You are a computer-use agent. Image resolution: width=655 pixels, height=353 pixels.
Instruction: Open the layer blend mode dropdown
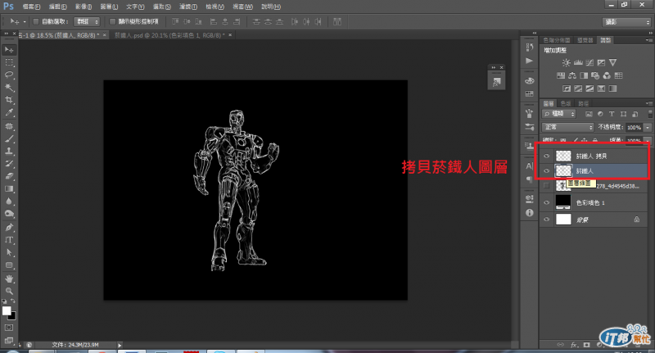567,129
